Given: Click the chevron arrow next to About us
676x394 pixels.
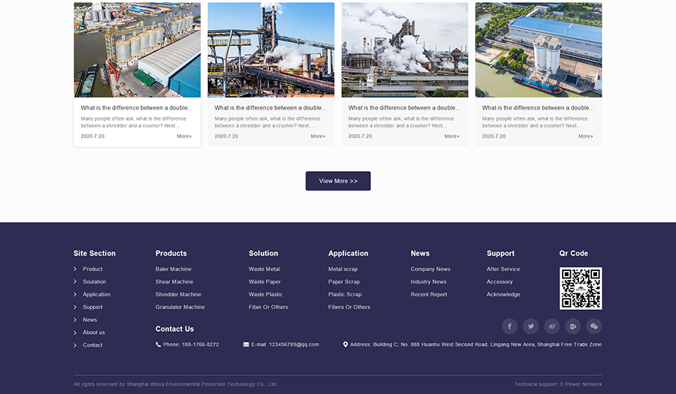Looking at the screenshot, I should click(x=75, y=332).
